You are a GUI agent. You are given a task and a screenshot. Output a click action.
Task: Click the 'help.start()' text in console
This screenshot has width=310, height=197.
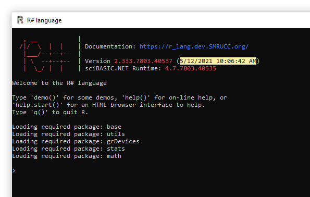[38, 105]
